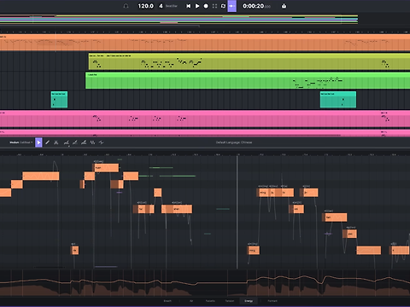Click the piano roll bar ruler
This screenshot has height=307, width=410.
(205, 154)
